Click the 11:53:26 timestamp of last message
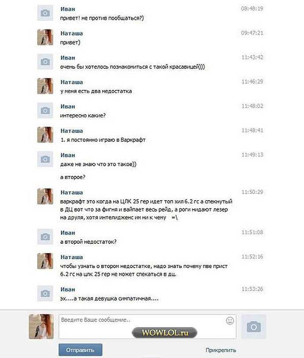Screen dimensions: 304x358 click(x=252, y=289)
